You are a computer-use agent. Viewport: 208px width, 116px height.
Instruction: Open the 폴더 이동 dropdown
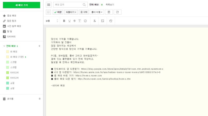97,12
